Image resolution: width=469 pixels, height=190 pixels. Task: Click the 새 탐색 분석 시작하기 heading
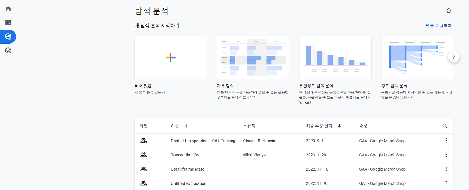click(x=157, y=26)
